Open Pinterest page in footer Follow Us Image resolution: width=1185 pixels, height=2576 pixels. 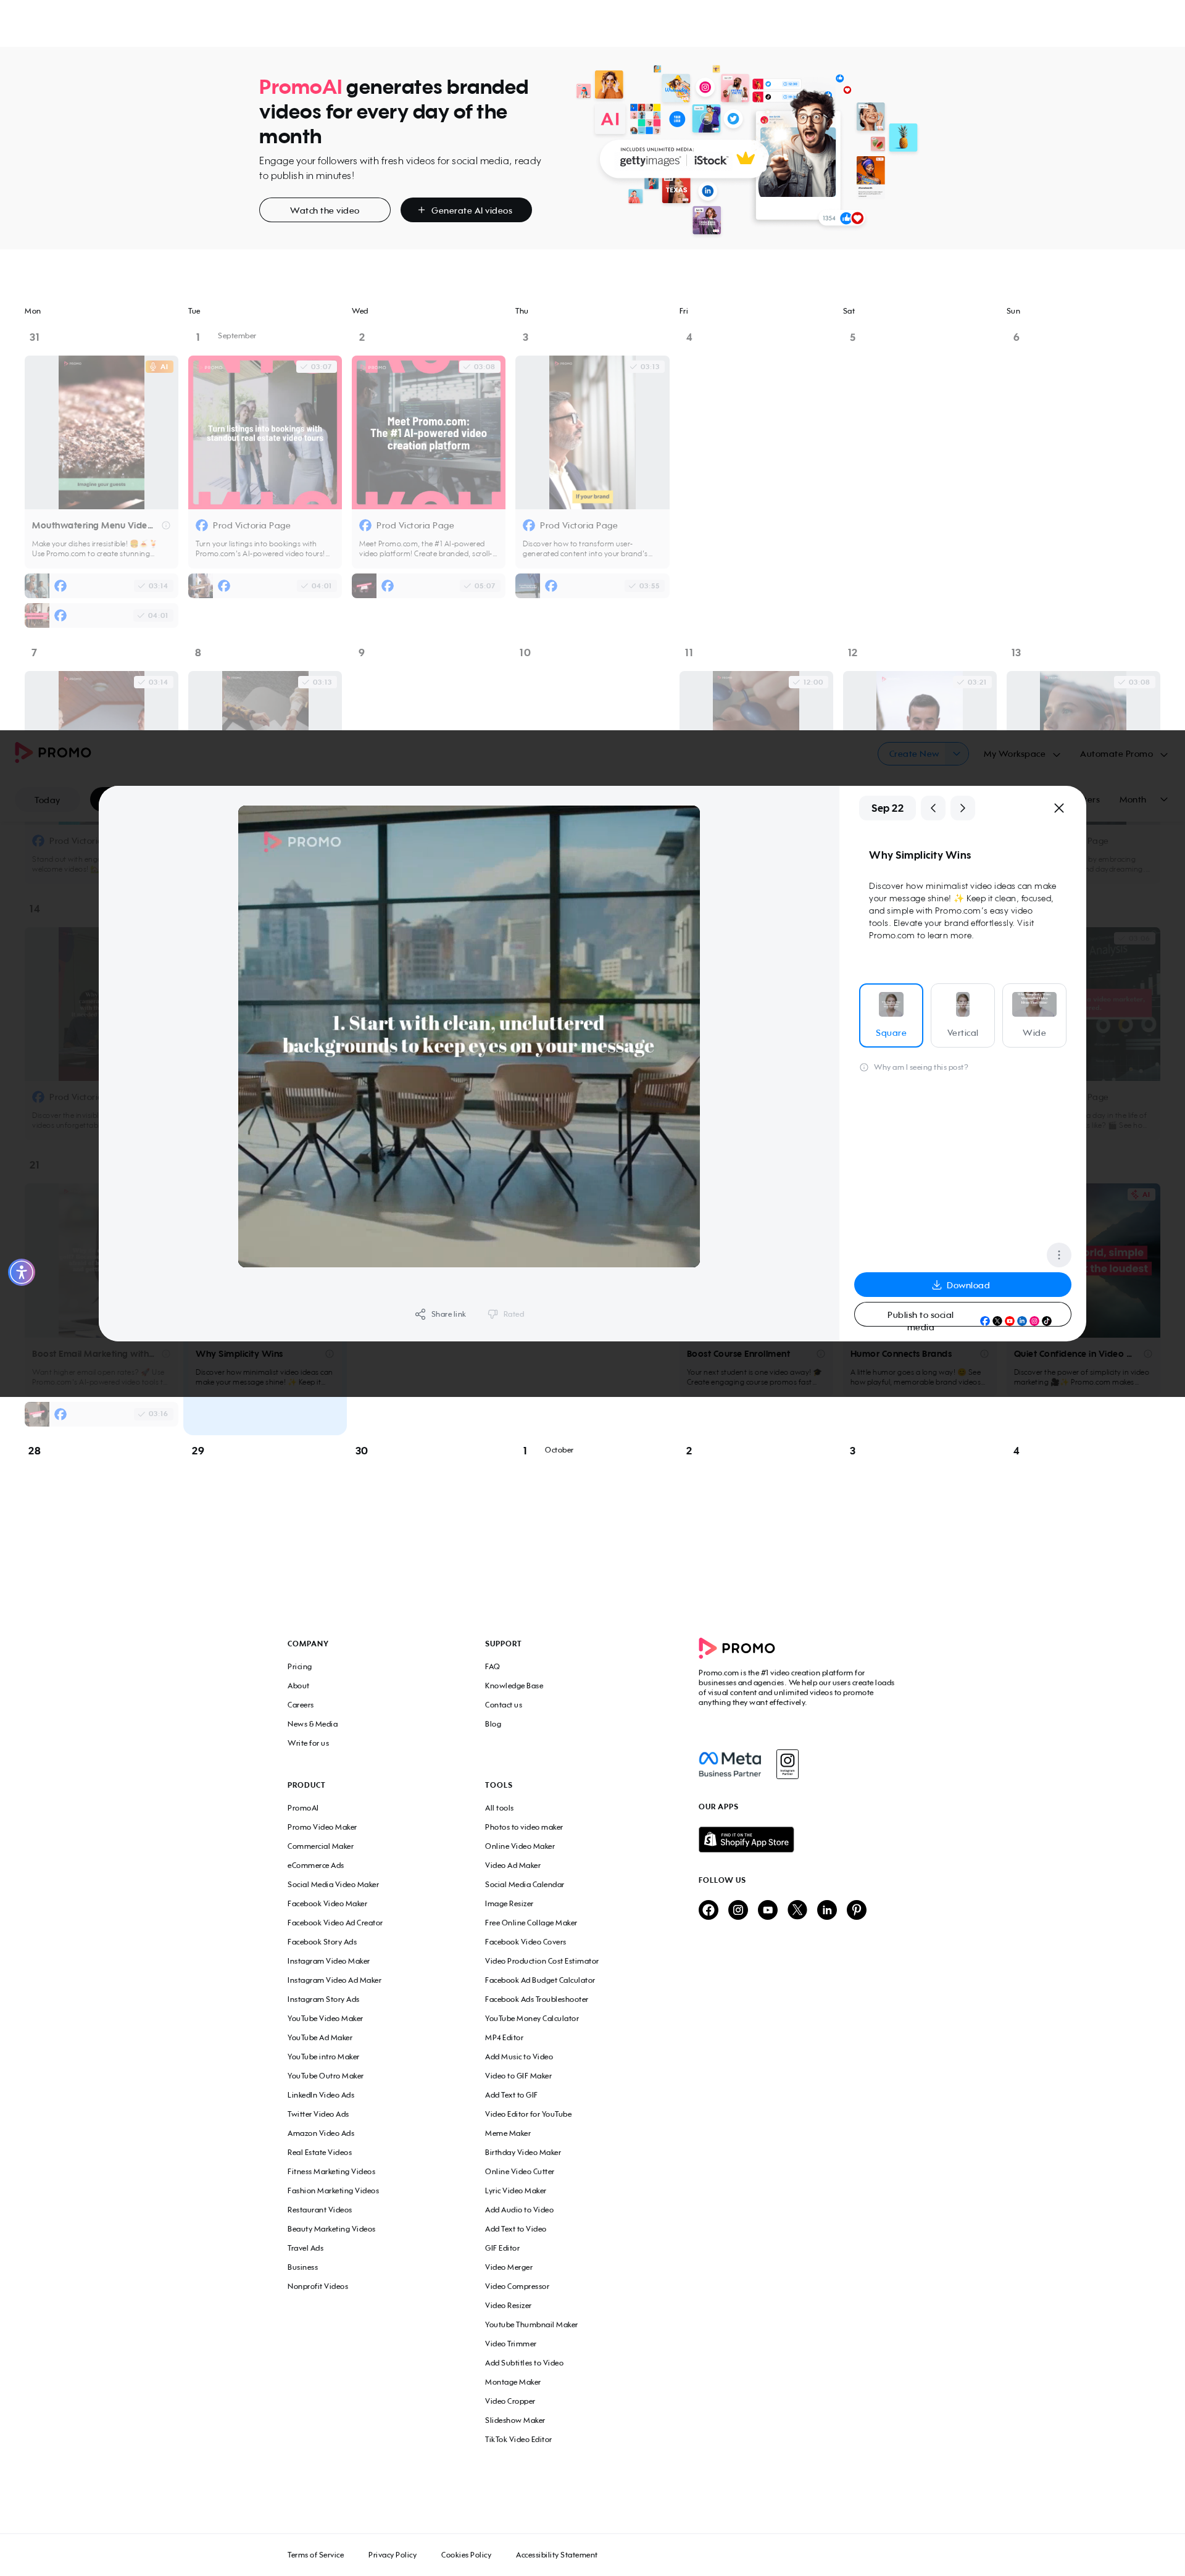pos(857,1910)
